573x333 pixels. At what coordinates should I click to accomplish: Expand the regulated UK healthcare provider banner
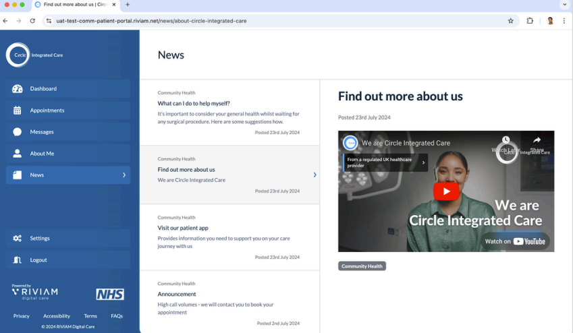tap(424, 162)
